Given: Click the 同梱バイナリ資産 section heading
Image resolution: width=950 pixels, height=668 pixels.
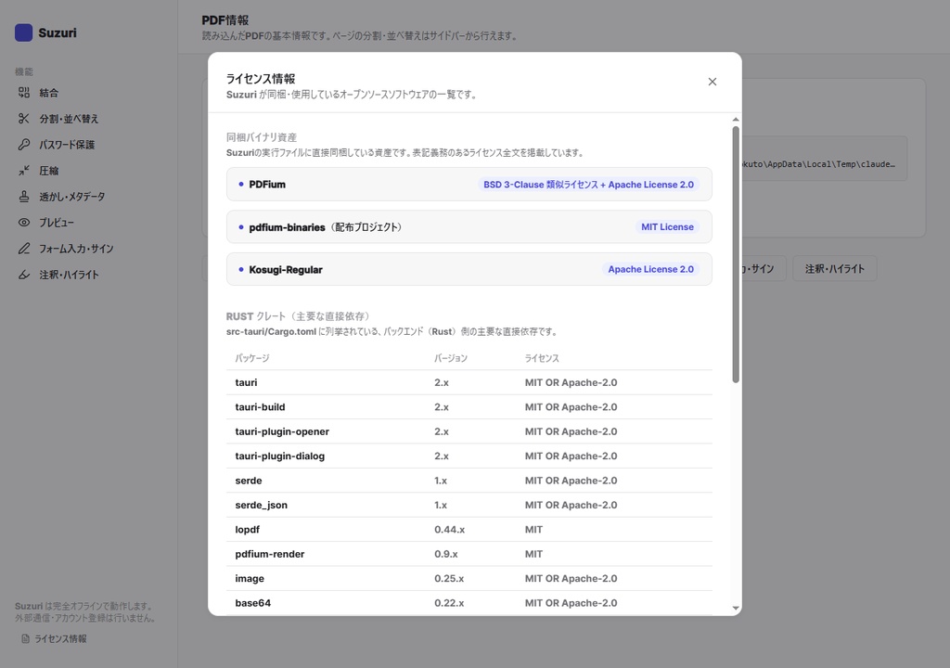Looking at the screenshot, I should click(261, 137).
